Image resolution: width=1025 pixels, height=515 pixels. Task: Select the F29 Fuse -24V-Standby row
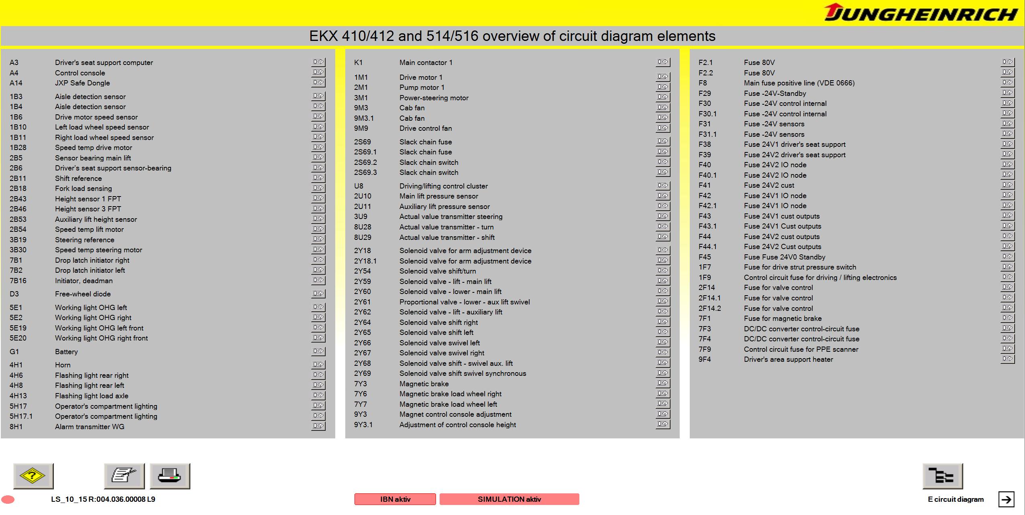(856, 93)
